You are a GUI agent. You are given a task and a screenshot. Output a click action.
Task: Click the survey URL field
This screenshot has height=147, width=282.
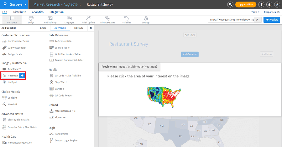coord(231,20)
